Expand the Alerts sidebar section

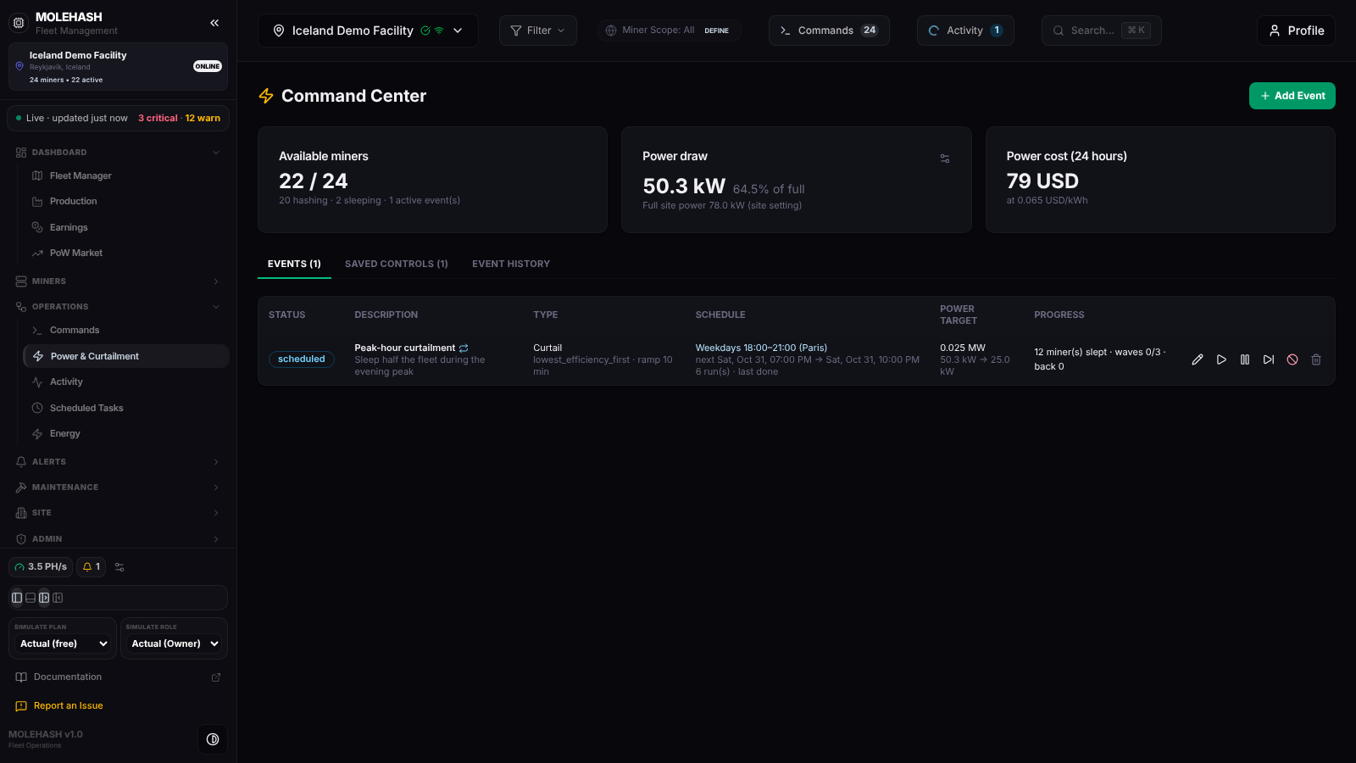118,462
